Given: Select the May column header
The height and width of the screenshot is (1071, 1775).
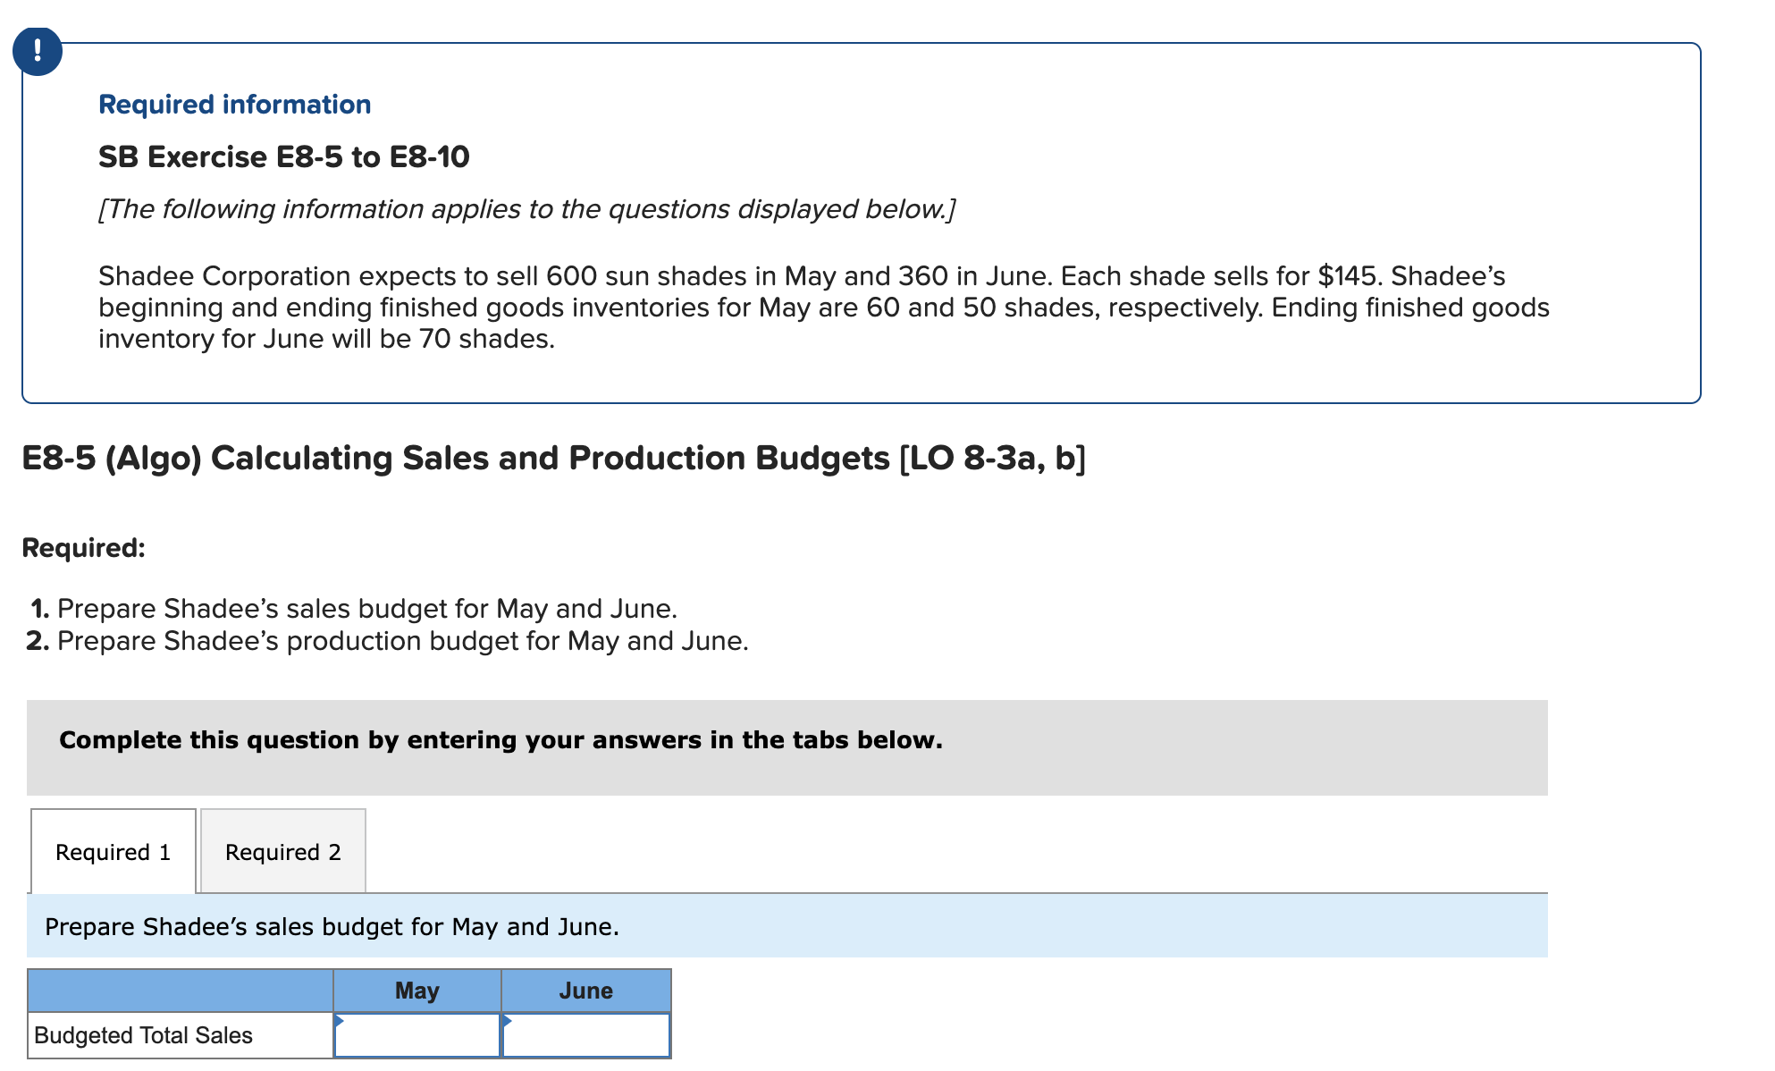Looking at the screenshot, I should (x=416, y=990).
